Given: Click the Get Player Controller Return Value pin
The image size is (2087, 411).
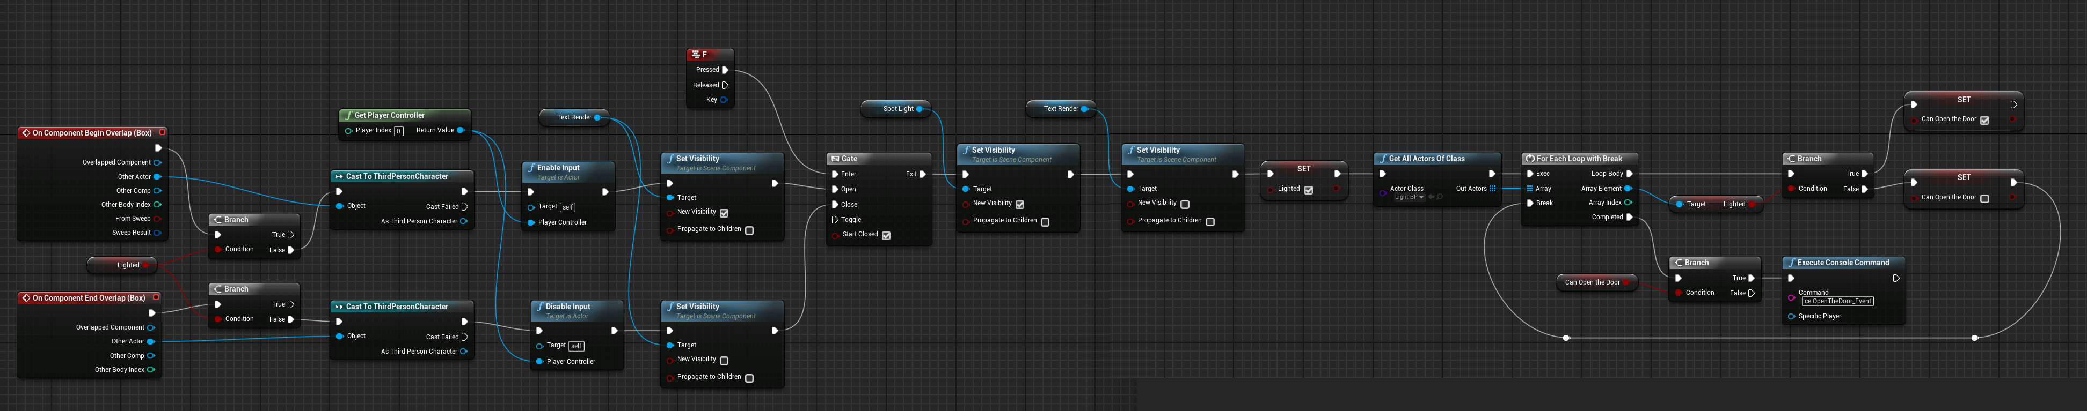Looking at the screenshot, I should [460, 130].
